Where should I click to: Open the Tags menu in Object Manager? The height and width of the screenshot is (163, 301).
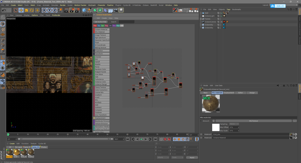click(x=228, y=10)
